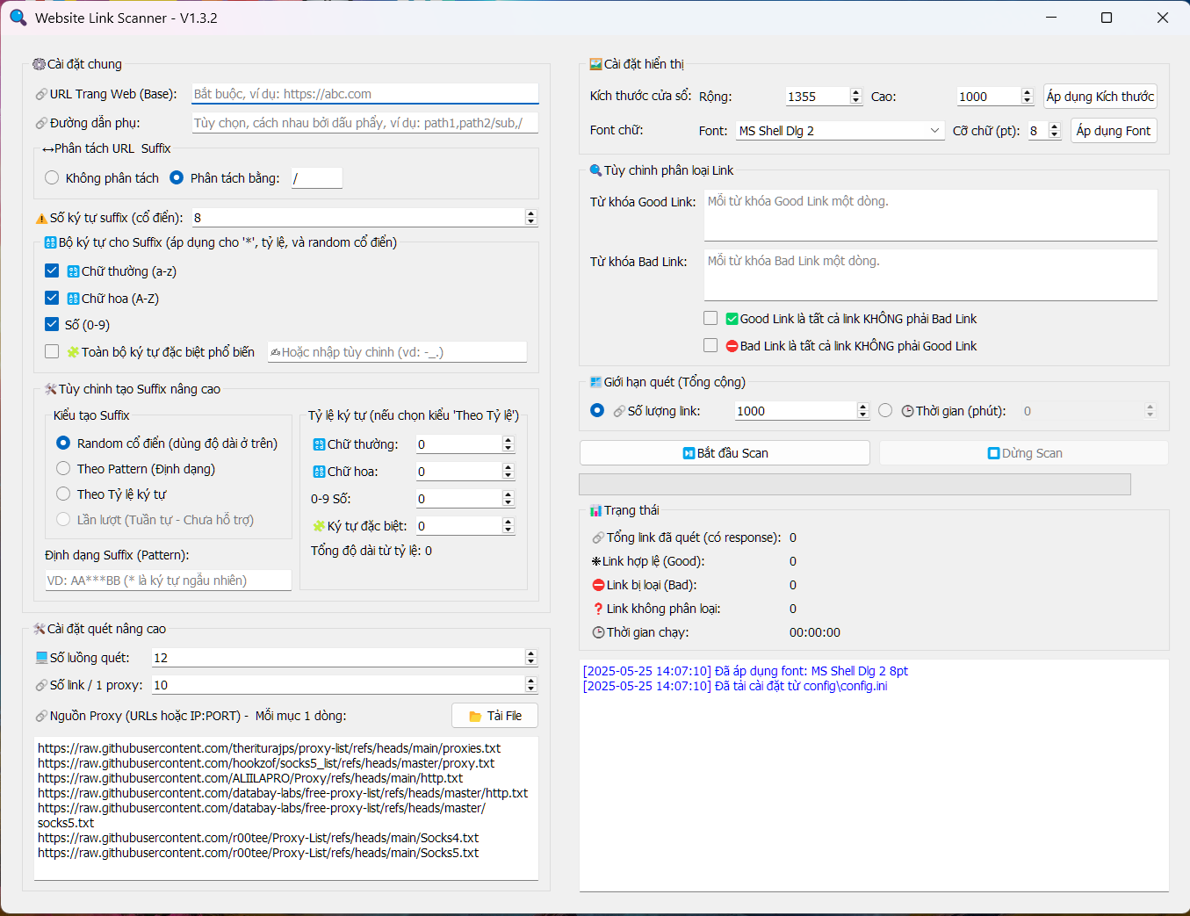Click the Số link / 1 proxy spinner
This screenshot has width=1190, height=916.
(530, 685)
